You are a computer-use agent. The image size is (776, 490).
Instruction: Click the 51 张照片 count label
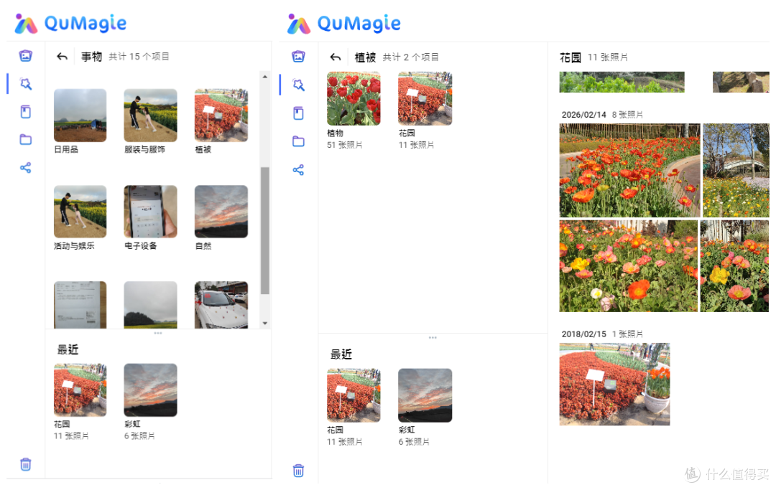pos(344,145)
